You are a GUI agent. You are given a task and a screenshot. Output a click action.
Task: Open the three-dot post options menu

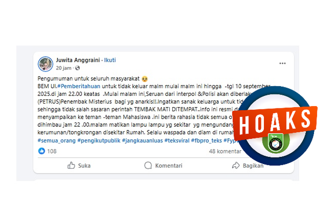282,63
